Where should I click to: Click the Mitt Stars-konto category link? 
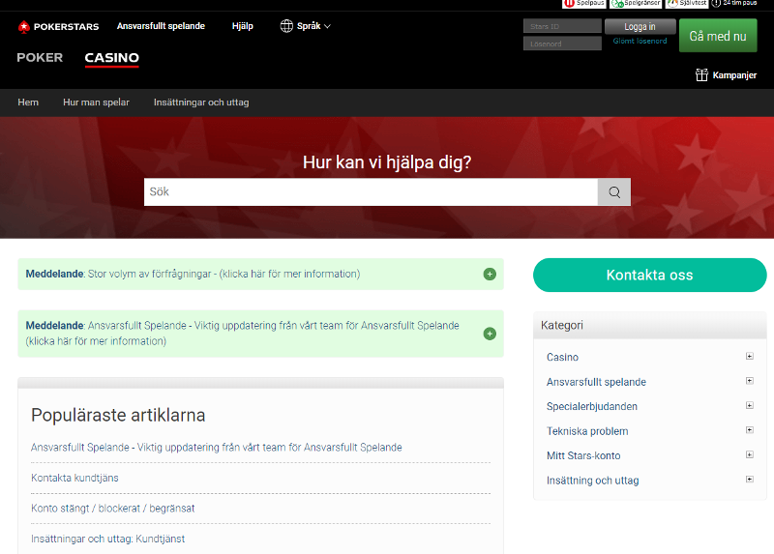(x=583, y=455)
